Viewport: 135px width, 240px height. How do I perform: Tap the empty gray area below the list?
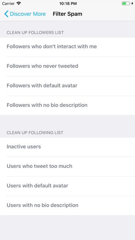(x=67, y=228)
